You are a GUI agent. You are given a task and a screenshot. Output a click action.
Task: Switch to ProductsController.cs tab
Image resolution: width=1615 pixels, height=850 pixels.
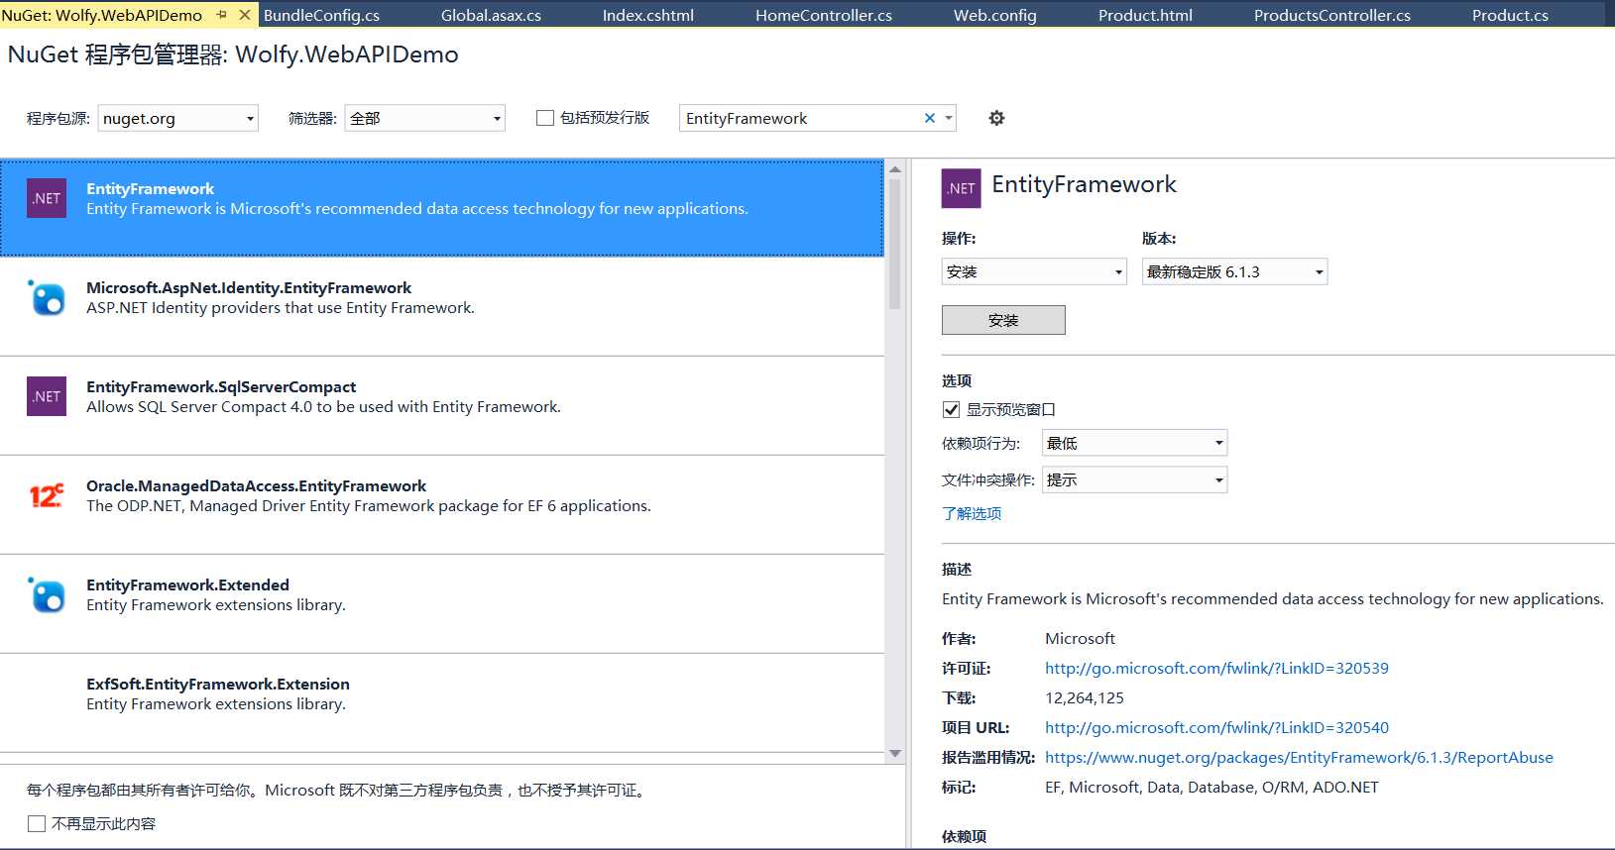(1332, 15)
